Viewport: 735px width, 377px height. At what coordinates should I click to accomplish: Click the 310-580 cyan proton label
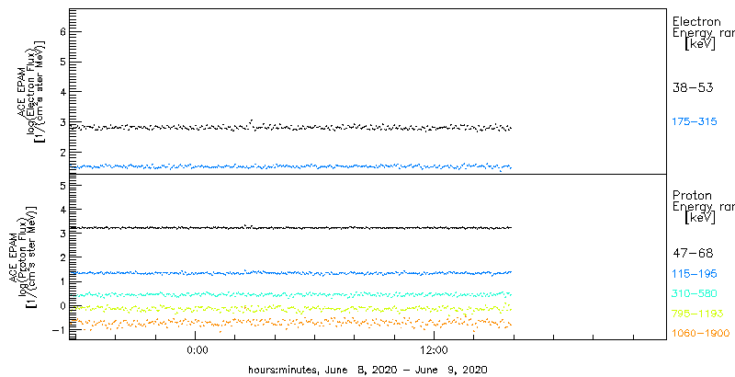[x=695, y=294]
